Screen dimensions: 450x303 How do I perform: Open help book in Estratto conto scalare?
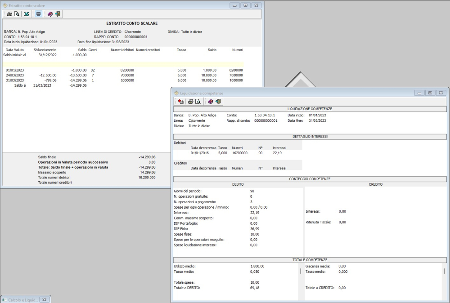(50, 14)
